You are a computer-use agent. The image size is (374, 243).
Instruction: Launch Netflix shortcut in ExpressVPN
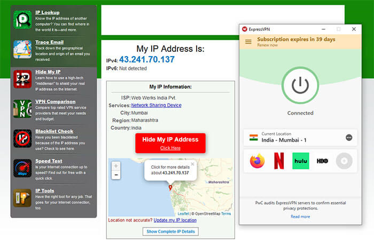tap(279, 161)
